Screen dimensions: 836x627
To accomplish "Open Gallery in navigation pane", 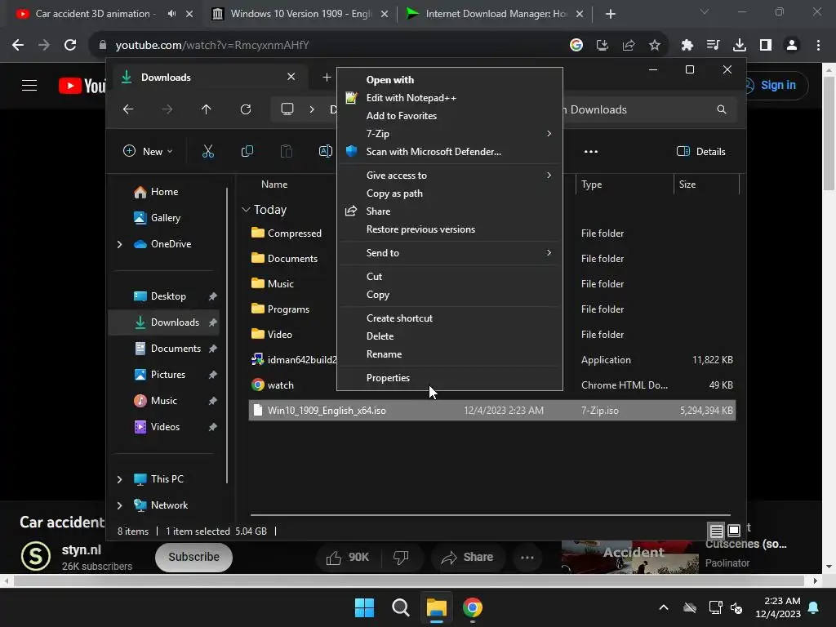I will click(163, 218).
